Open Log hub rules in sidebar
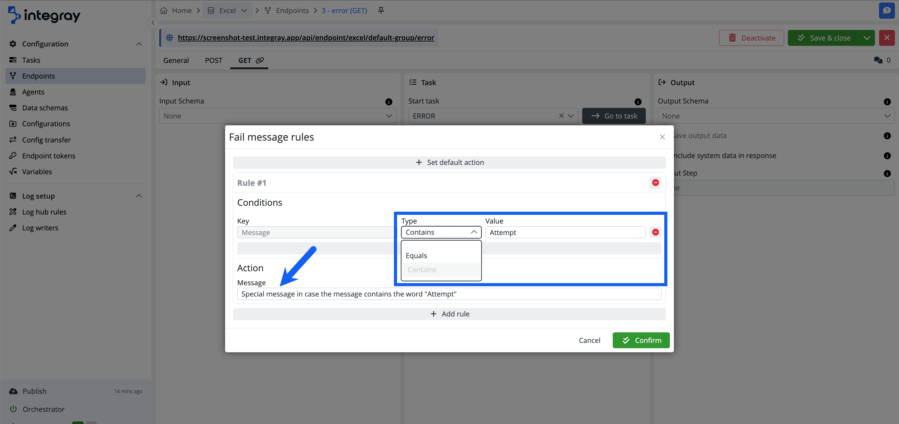 point(44,212)
